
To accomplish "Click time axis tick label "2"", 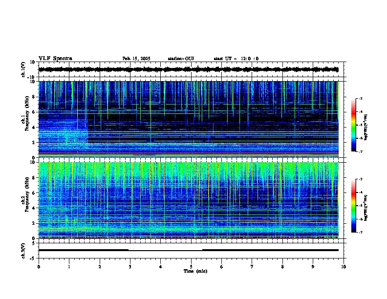I will [100, 267].
